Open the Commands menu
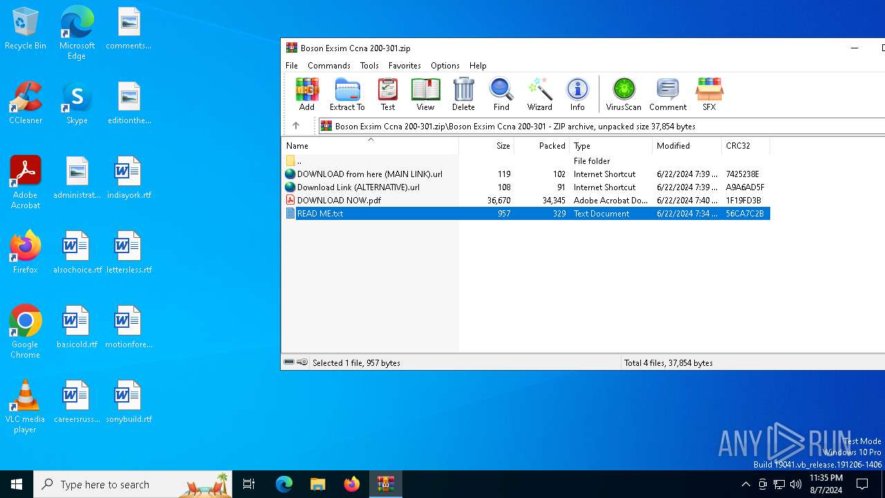 click(329, 65)
